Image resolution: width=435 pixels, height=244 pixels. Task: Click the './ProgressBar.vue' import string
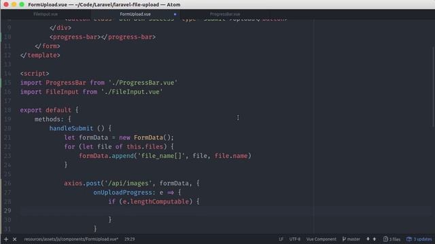pos(143,83)
